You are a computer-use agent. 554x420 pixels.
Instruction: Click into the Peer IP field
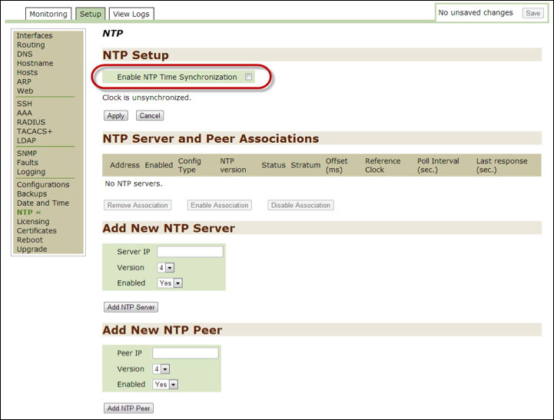pos(185,353)
